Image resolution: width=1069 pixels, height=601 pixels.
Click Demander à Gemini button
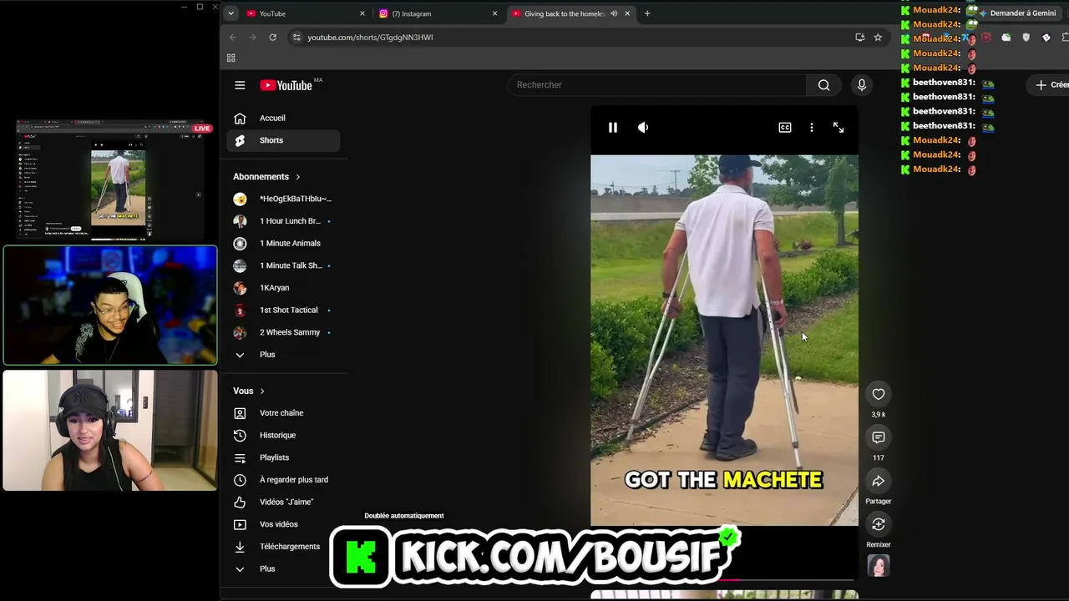[x=1017, y=13]
